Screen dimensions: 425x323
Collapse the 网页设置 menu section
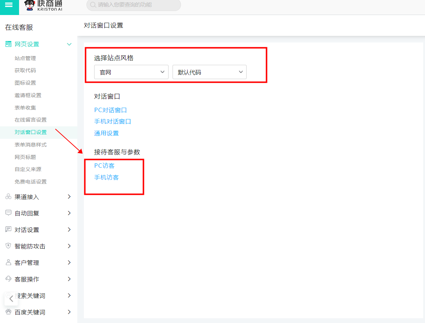coord(69,44)
